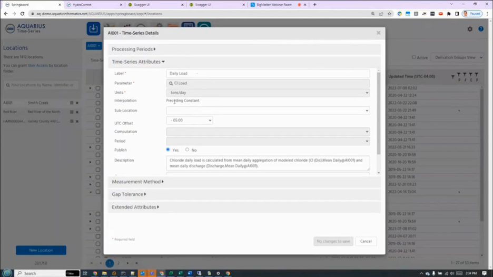Screen dimensions: 493x277
Task: Bookmark this page with star icon
Action: (389, 14)
